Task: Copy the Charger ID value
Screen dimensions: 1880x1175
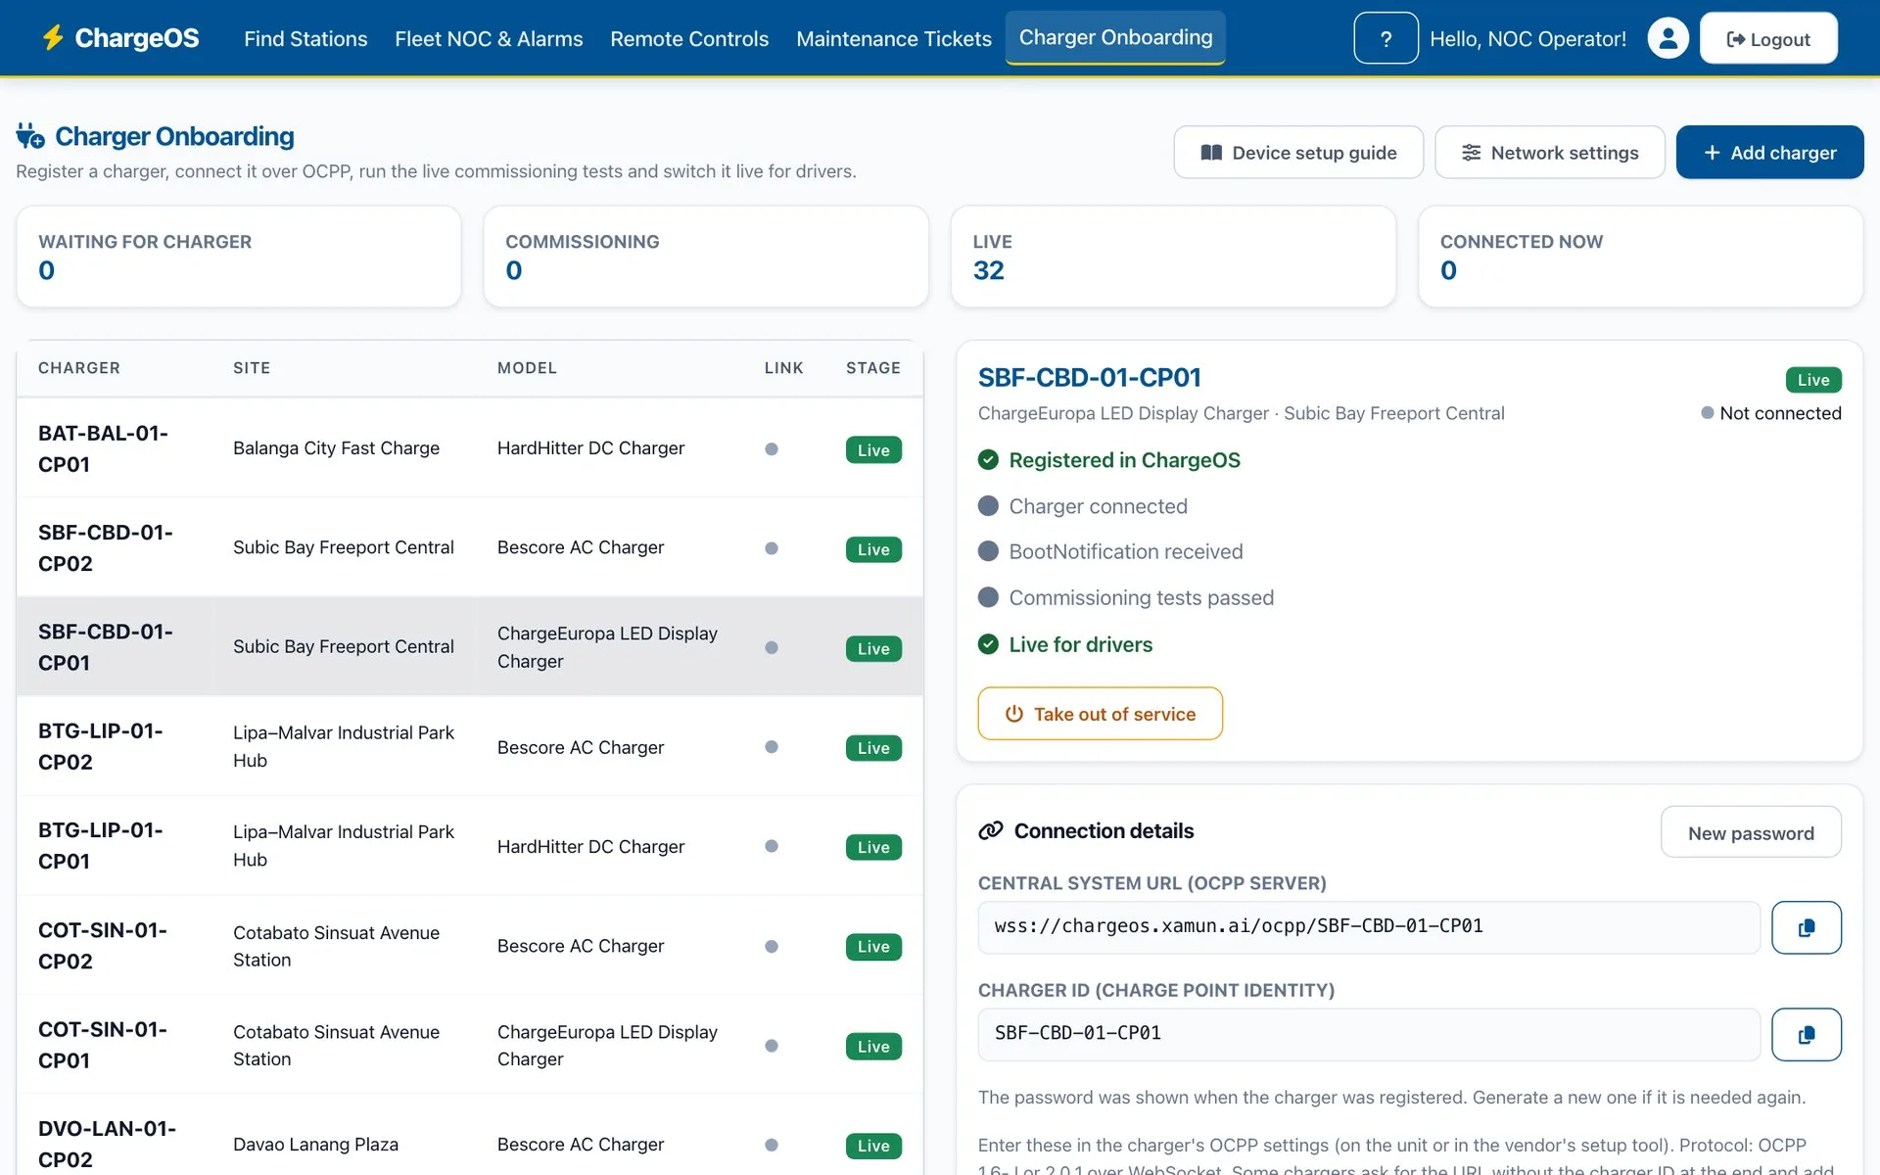Action: pyautogui.click(x=1806, y=1034)
